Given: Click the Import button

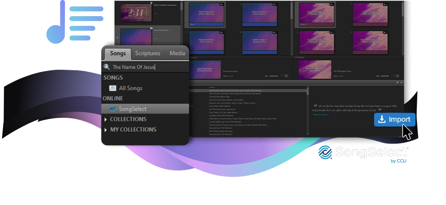Looking at the screenshot, I should pos(395,120).
